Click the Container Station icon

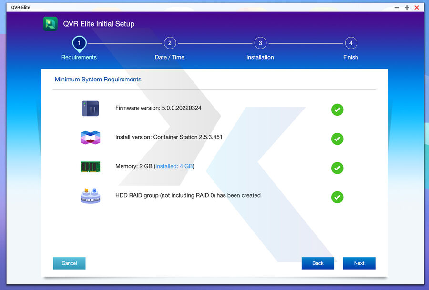tap(90, 138)
